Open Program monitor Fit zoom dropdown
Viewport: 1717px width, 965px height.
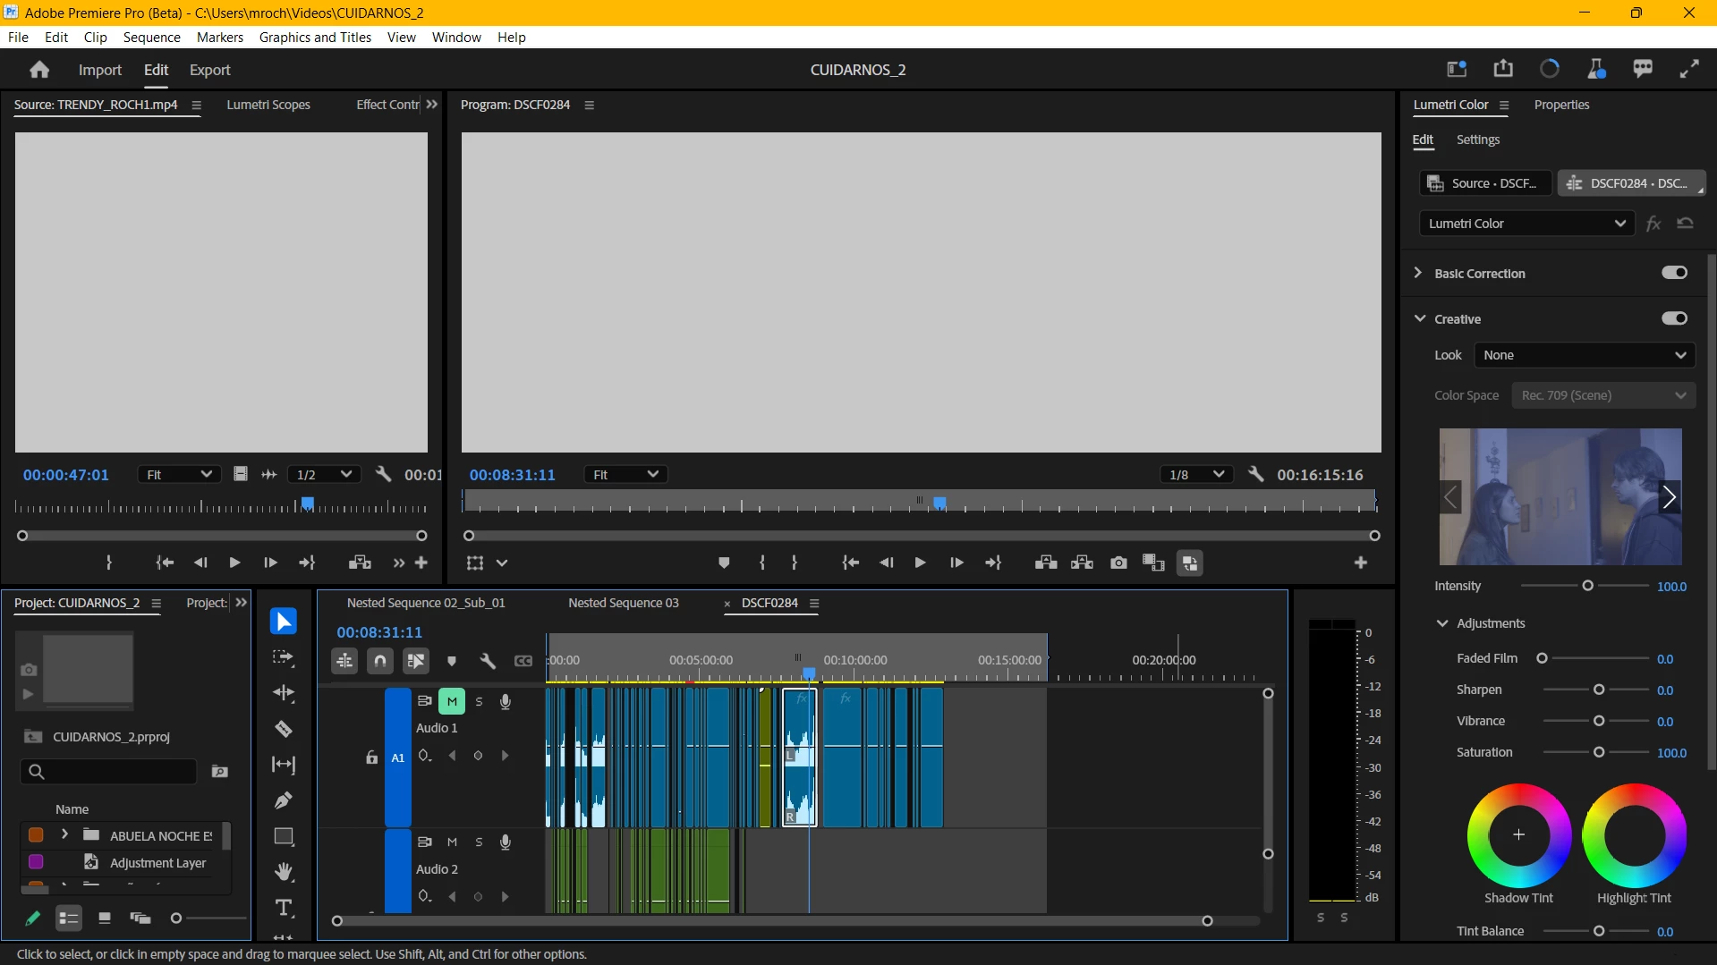pos(625,475)
